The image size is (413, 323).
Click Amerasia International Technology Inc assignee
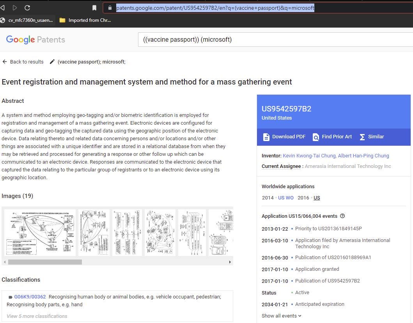click(348, 166)
